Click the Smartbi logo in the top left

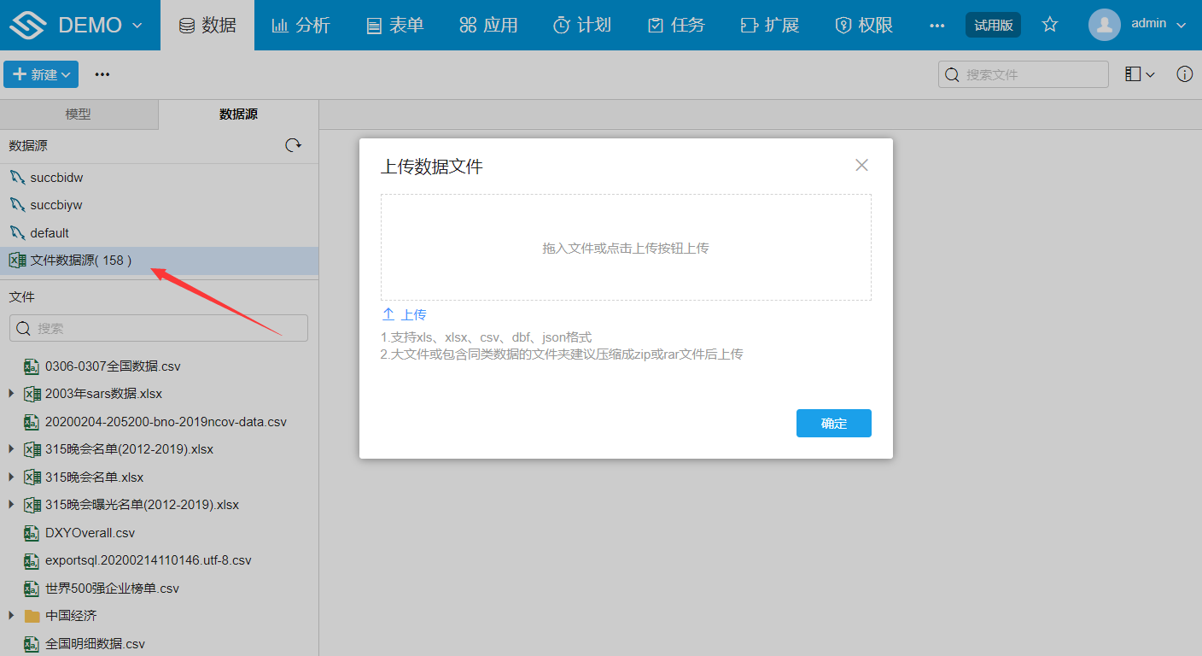[26, 24]
